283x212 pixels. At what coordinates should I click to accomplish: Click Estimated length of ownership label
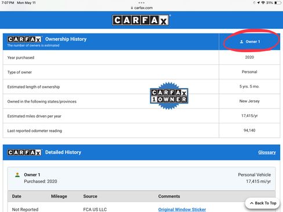pos(34,87)
